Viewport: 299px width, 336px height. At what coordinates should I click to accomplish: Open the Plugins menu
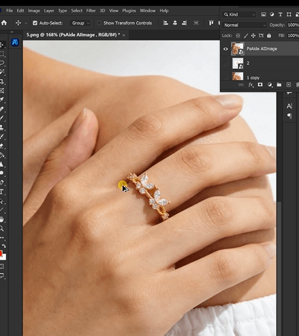click(129, 11)
